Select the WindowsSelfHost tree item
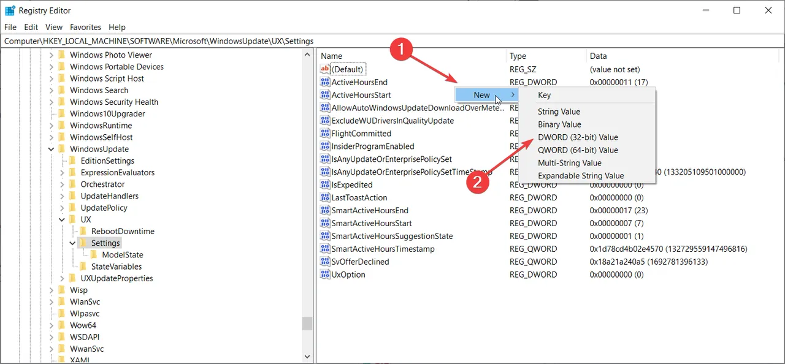Viewport: 785px width, 364px height. coord(101,137)
